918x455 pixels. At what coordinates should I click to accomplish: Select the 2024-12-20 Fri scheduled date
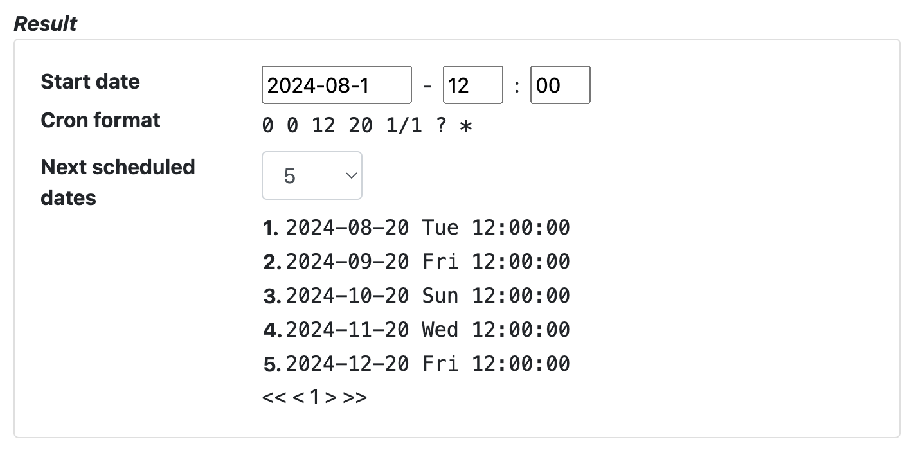coord(428,364)
